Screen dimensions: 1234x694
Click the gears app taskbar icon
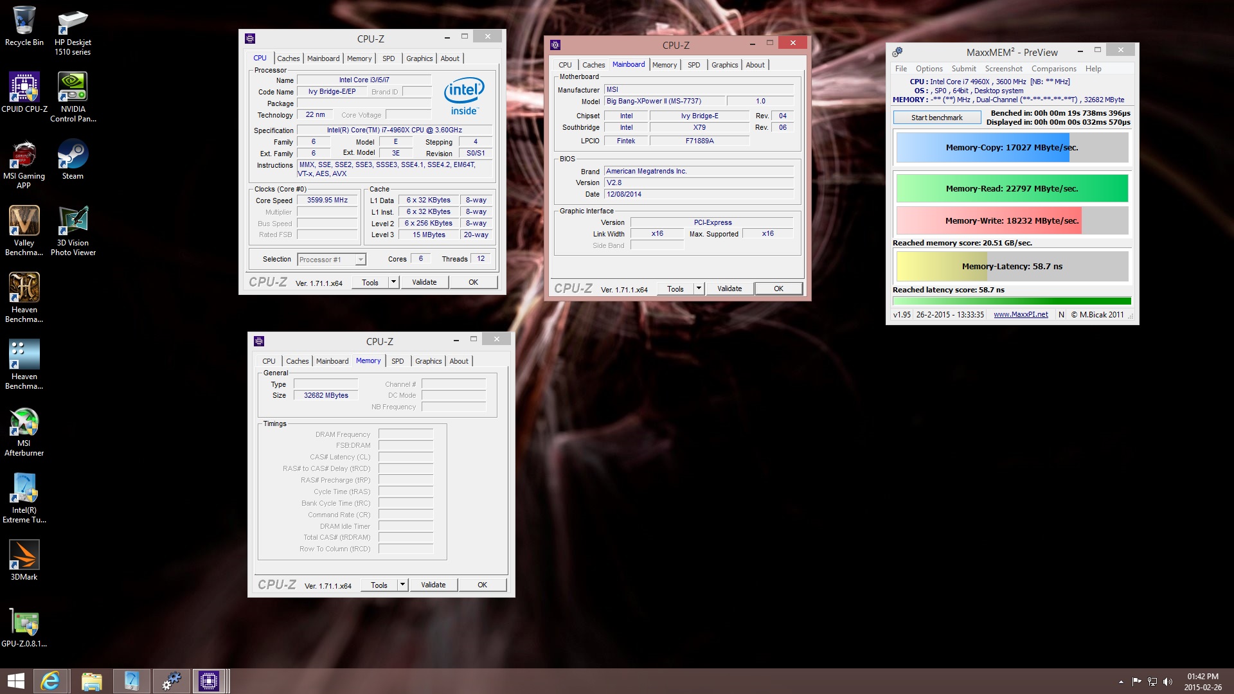(x=171, y=681)
